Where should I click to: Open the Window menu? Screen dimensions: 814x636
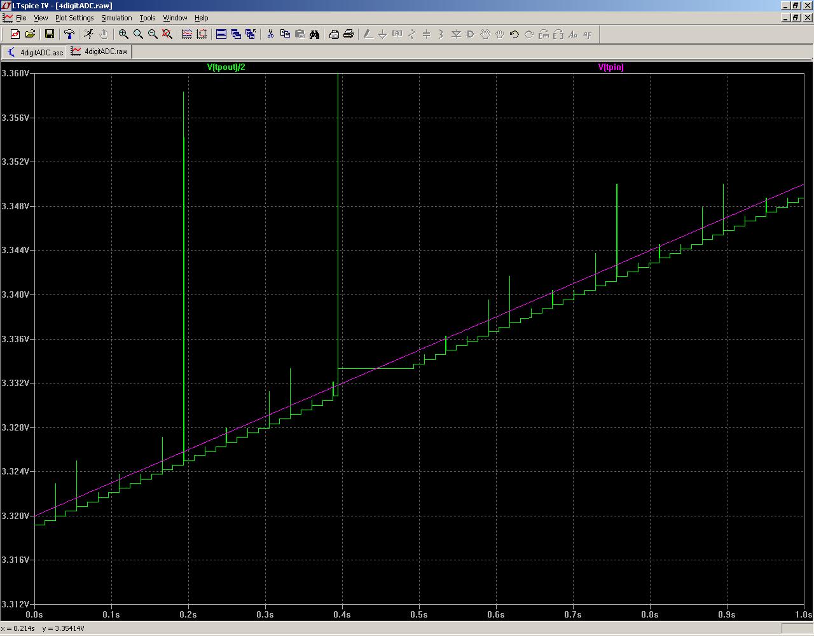point(175,18)
